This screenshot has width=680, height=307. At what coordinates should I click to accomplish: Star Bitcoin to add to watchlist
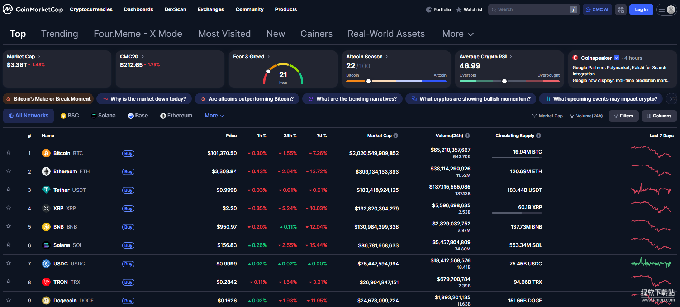coord(9,153)
